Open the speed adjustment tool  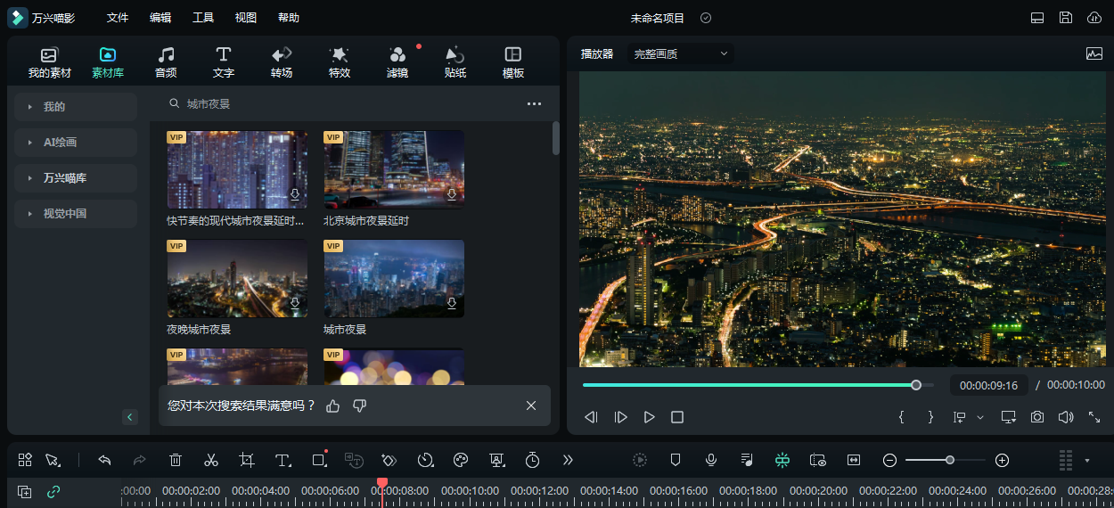[x=425, y=460]
